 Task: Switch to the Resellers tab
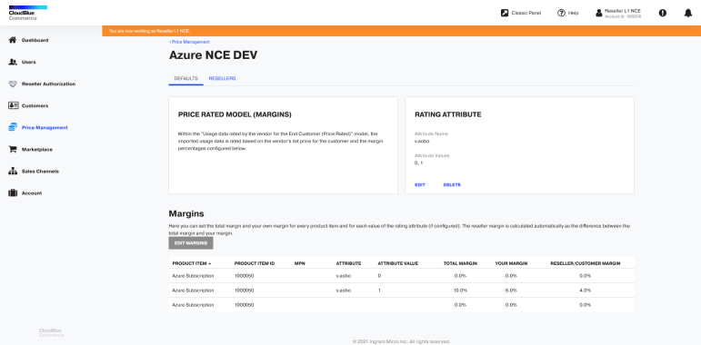pos(222,79)
